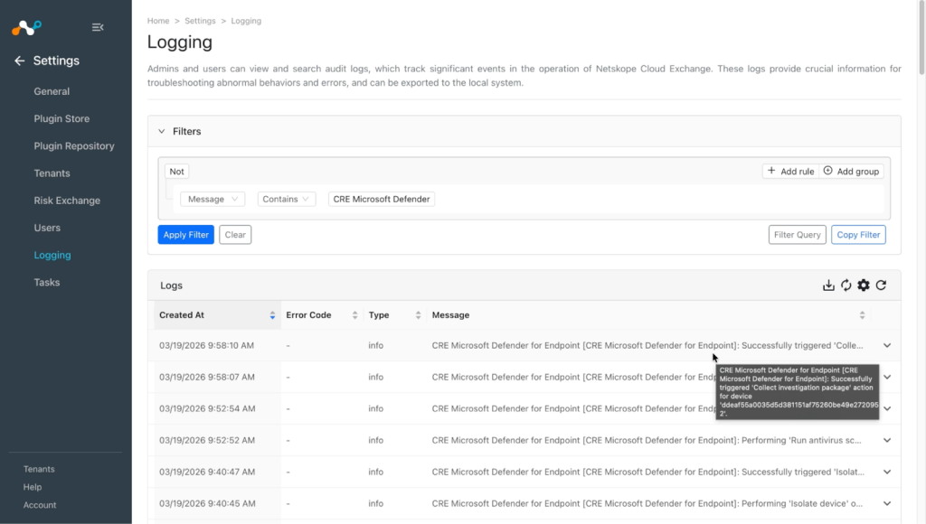926x524 pixels.
Task: Expand the 9:52:54 AM log row
Action: point(887,408)
